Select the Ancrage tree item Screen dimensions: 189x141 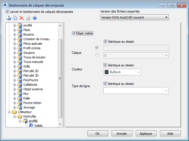point(29,107)
